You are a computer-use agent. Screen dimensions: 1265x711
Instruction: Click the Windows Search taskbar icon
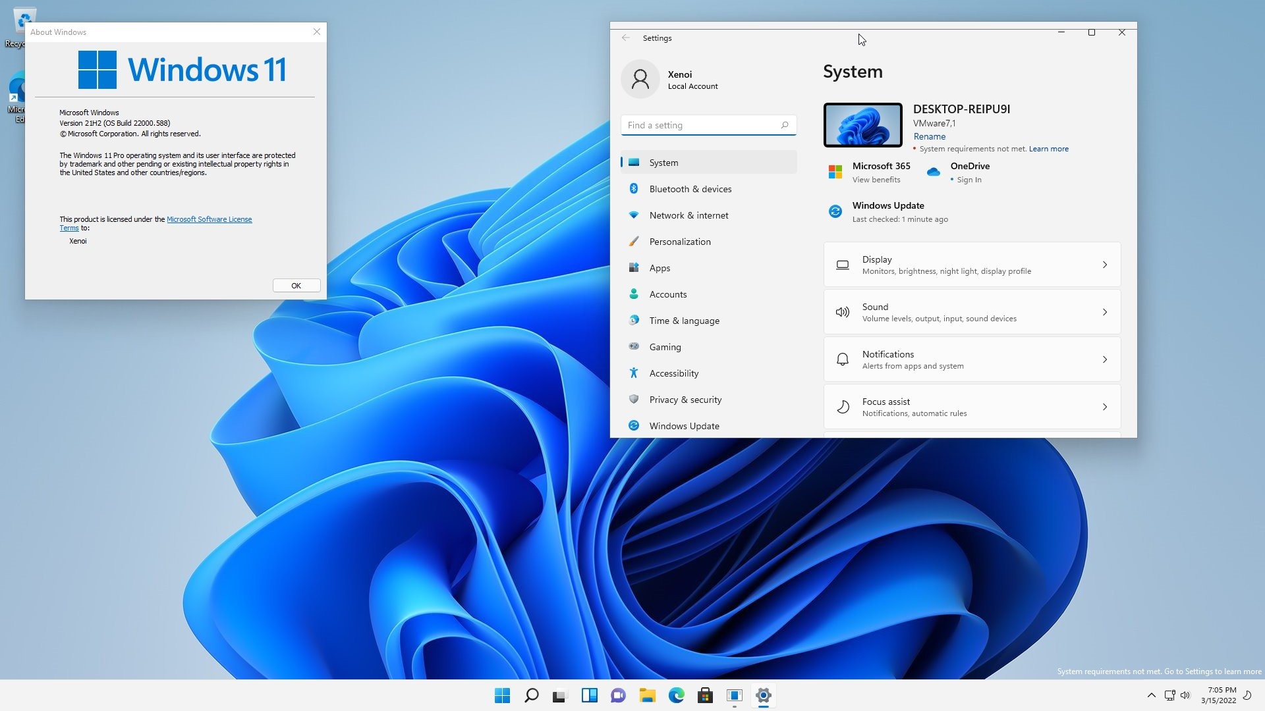531,695
